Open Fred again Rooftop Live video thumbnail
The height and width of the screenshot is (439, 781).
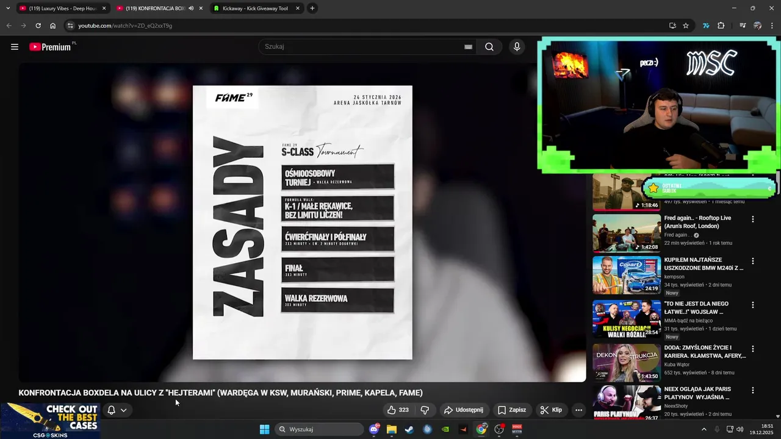627,233
